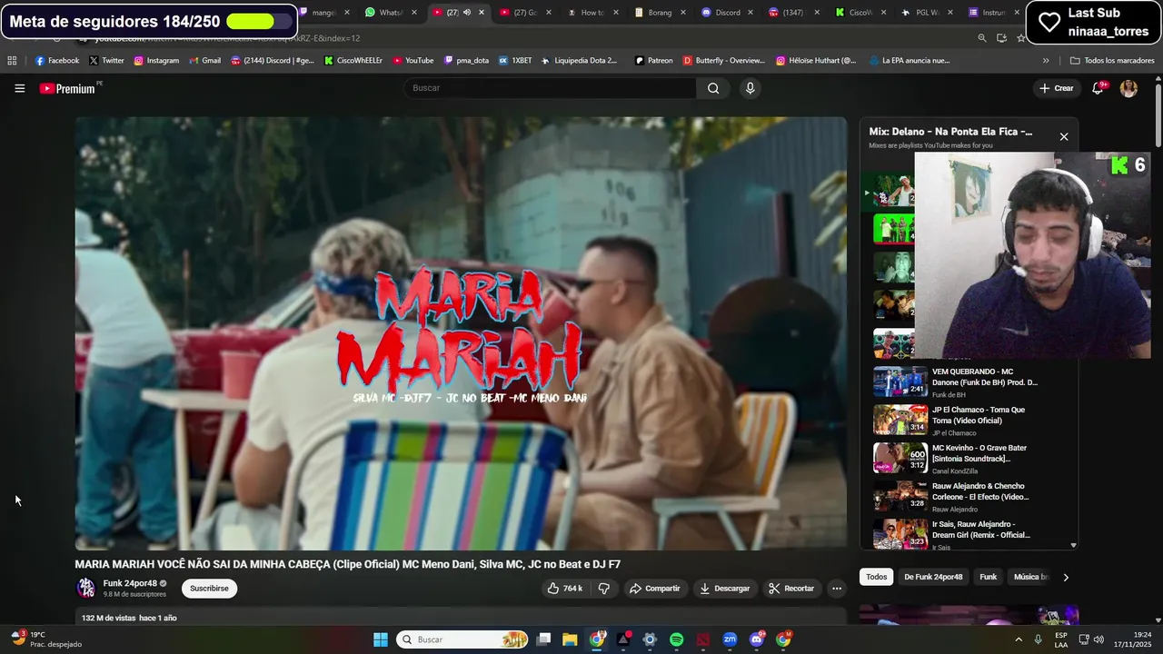Click the Descargar download button
This screenshot has width=1163, height=654.
[x=724, y=589]
